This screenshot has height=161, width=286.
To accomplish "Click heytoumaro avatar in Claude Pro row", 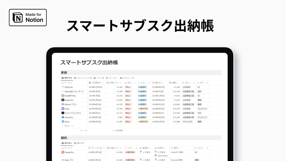I will coord(156,156).
